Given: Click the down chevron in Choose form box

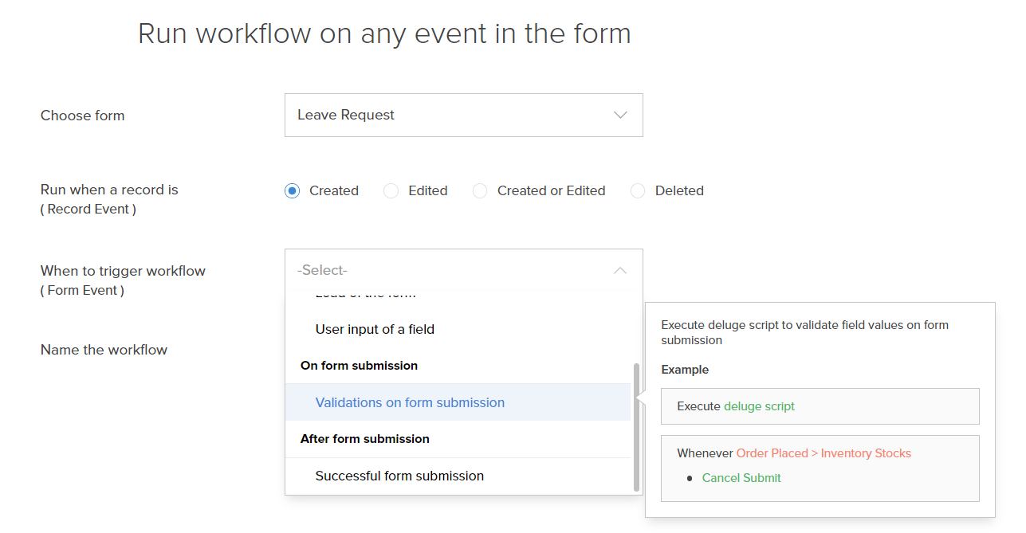Looking at the screenshot, I should point(620,115).
